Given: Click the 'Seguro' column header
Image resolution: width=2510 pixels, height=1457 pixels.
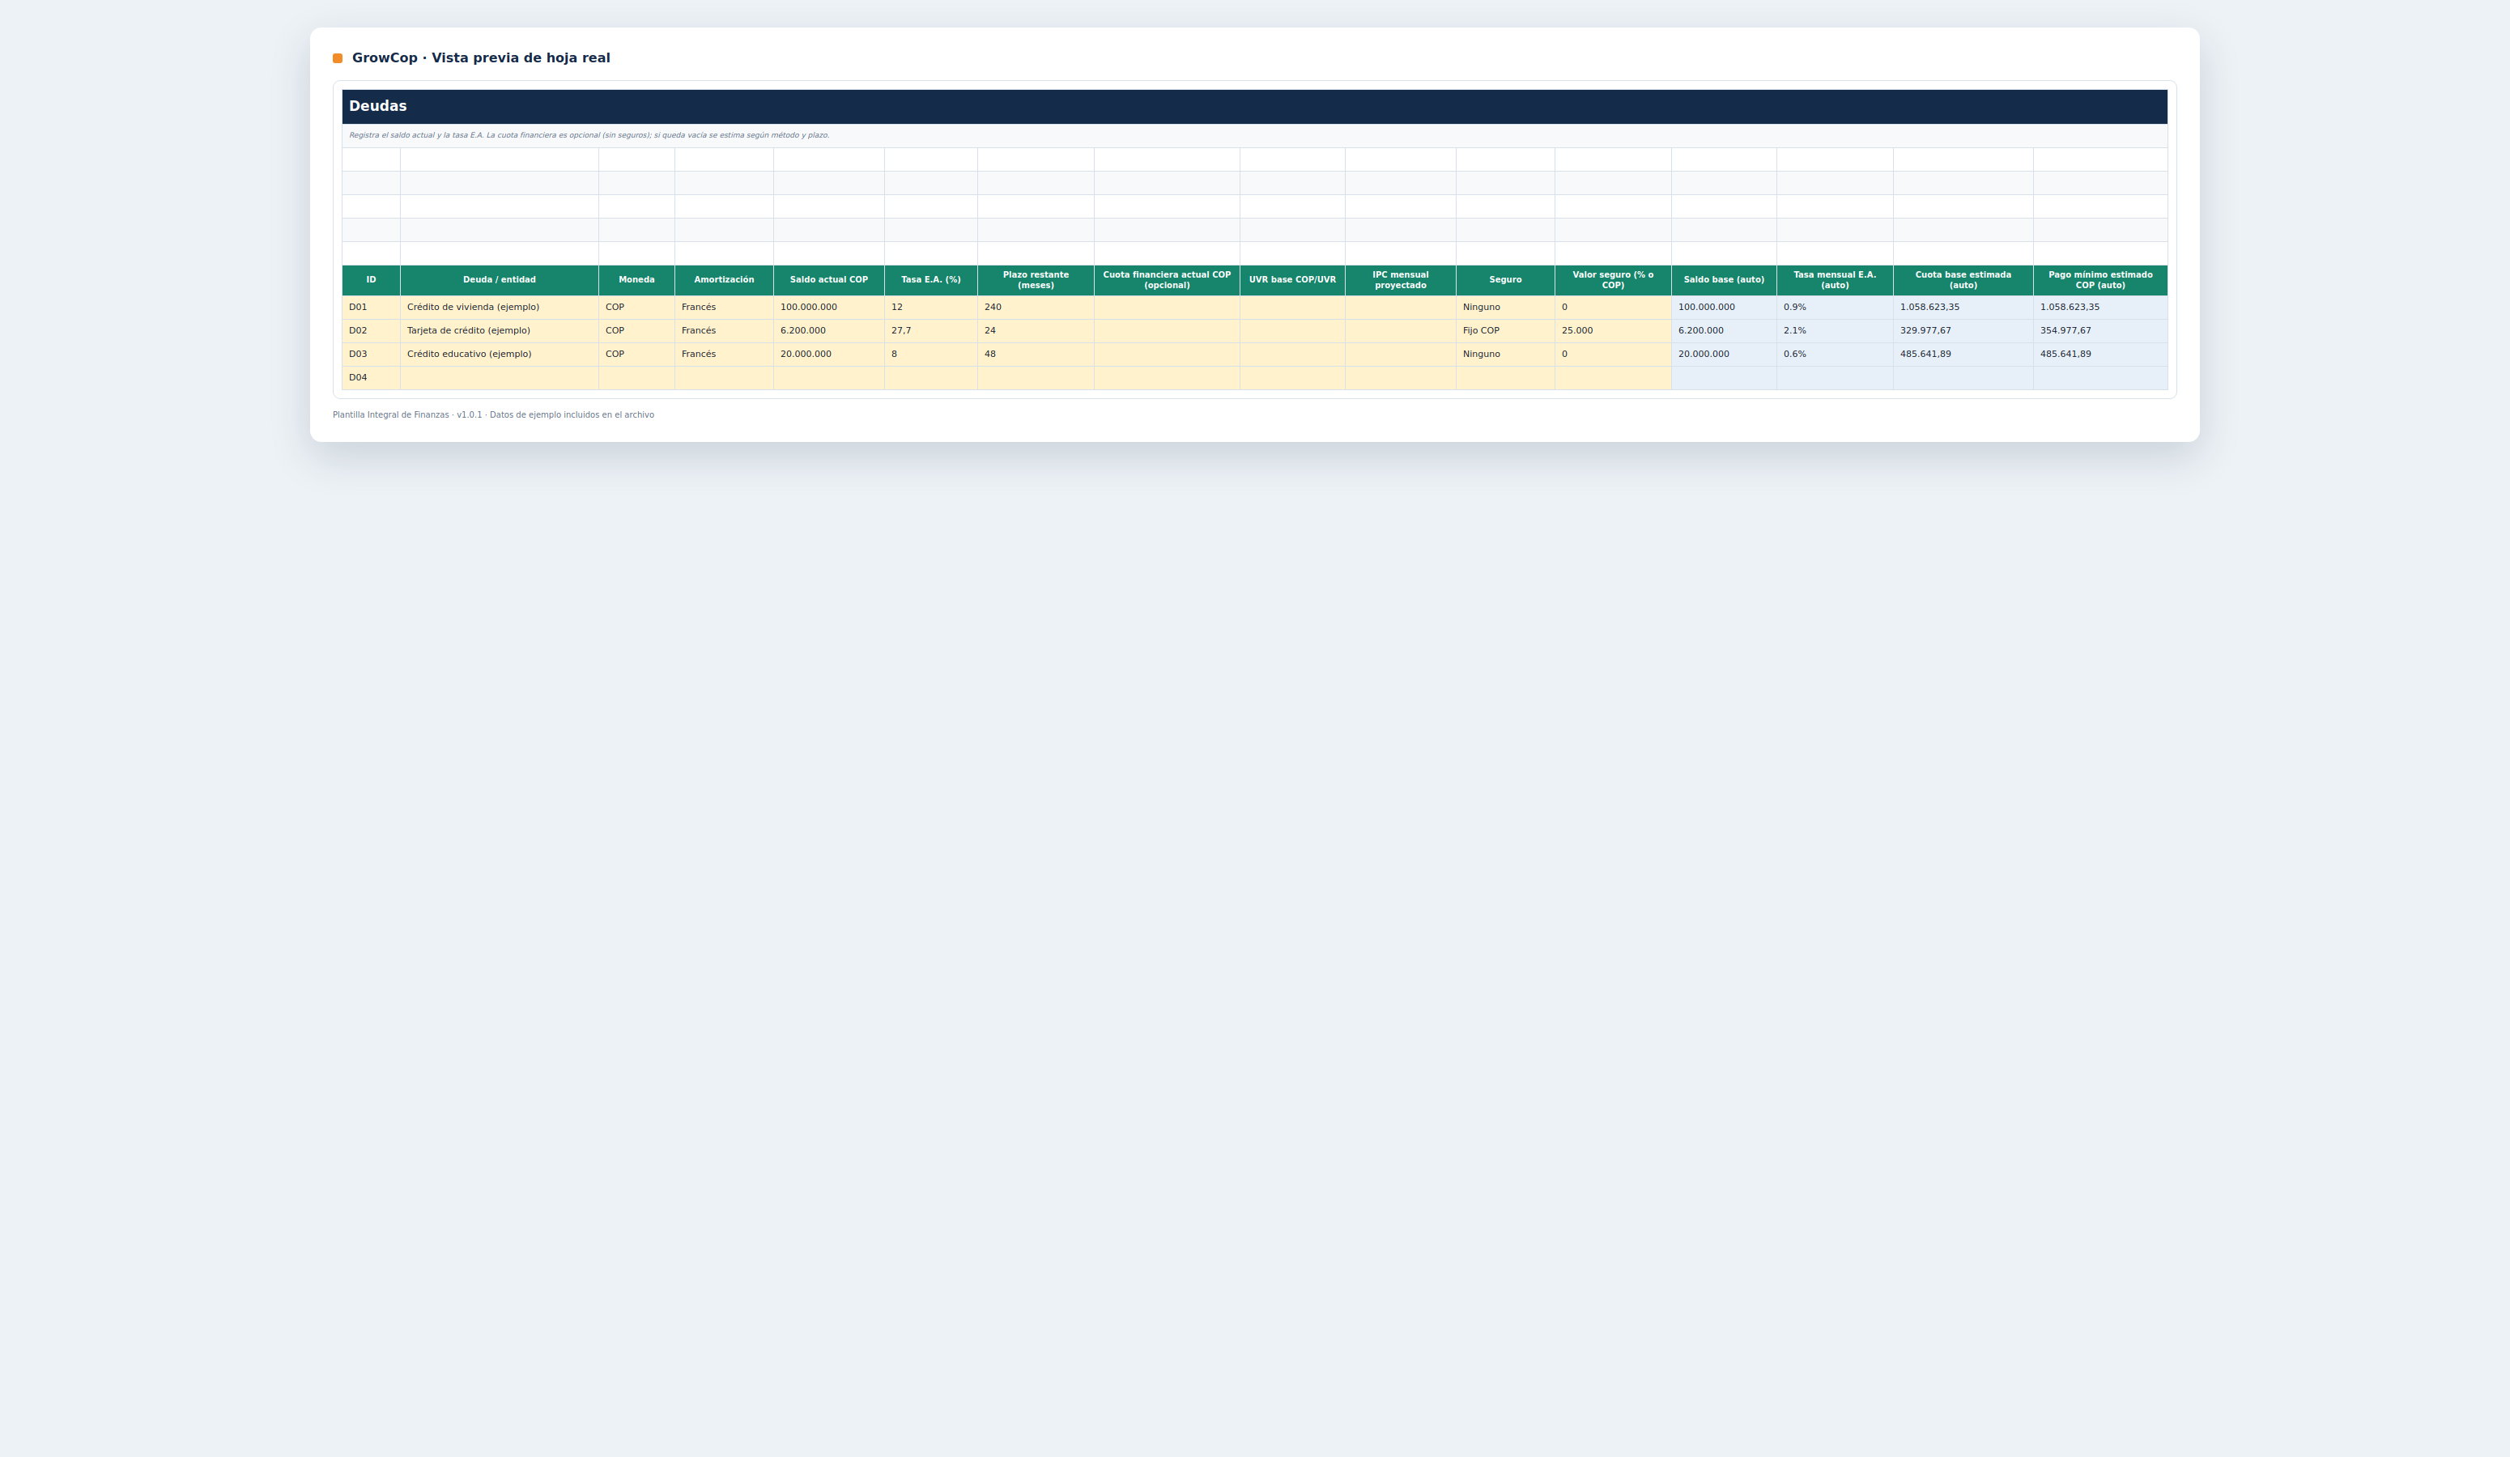Looking at the screenshot, I should [1505, 280].
